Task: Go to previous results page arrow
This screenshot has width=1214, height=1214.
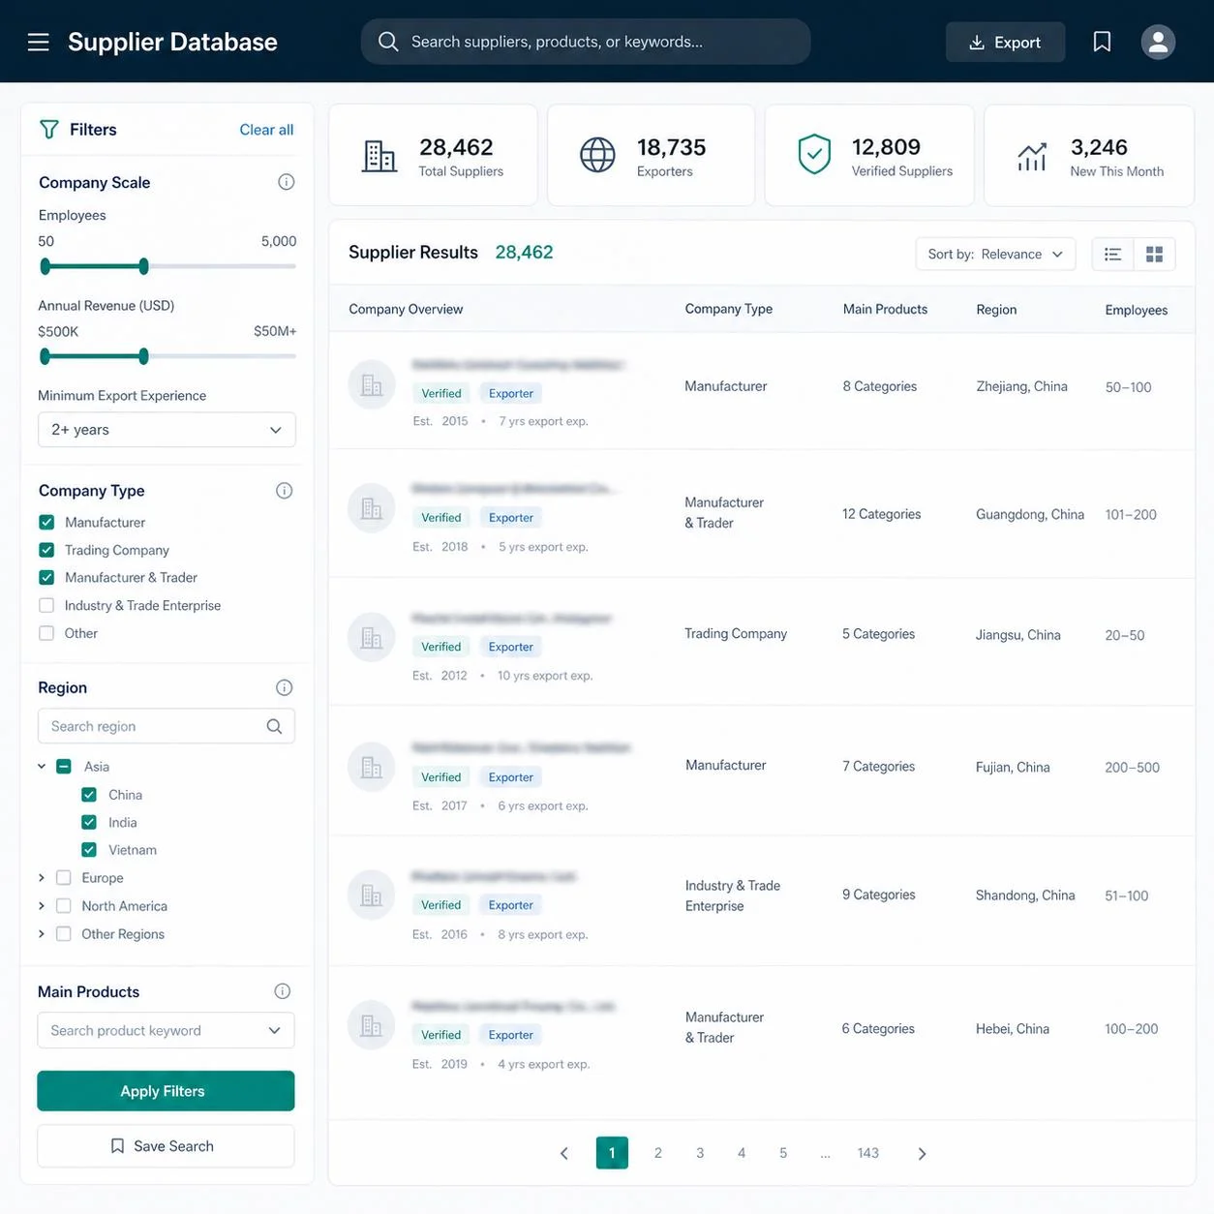Action: (x=563, y=1153)
